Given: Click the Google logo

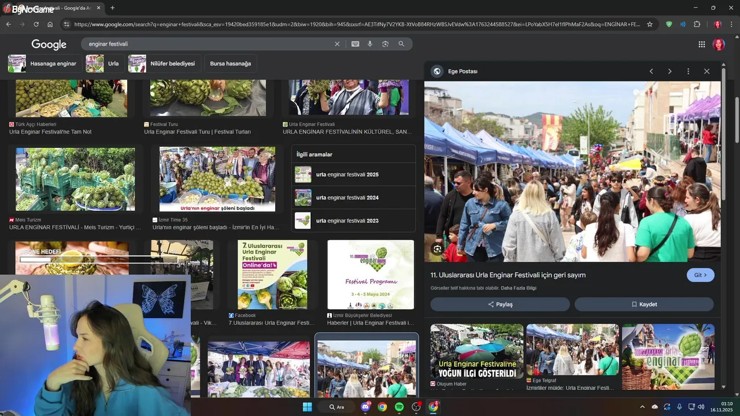Looking at the screenshot, I should (x=49, y=44).
